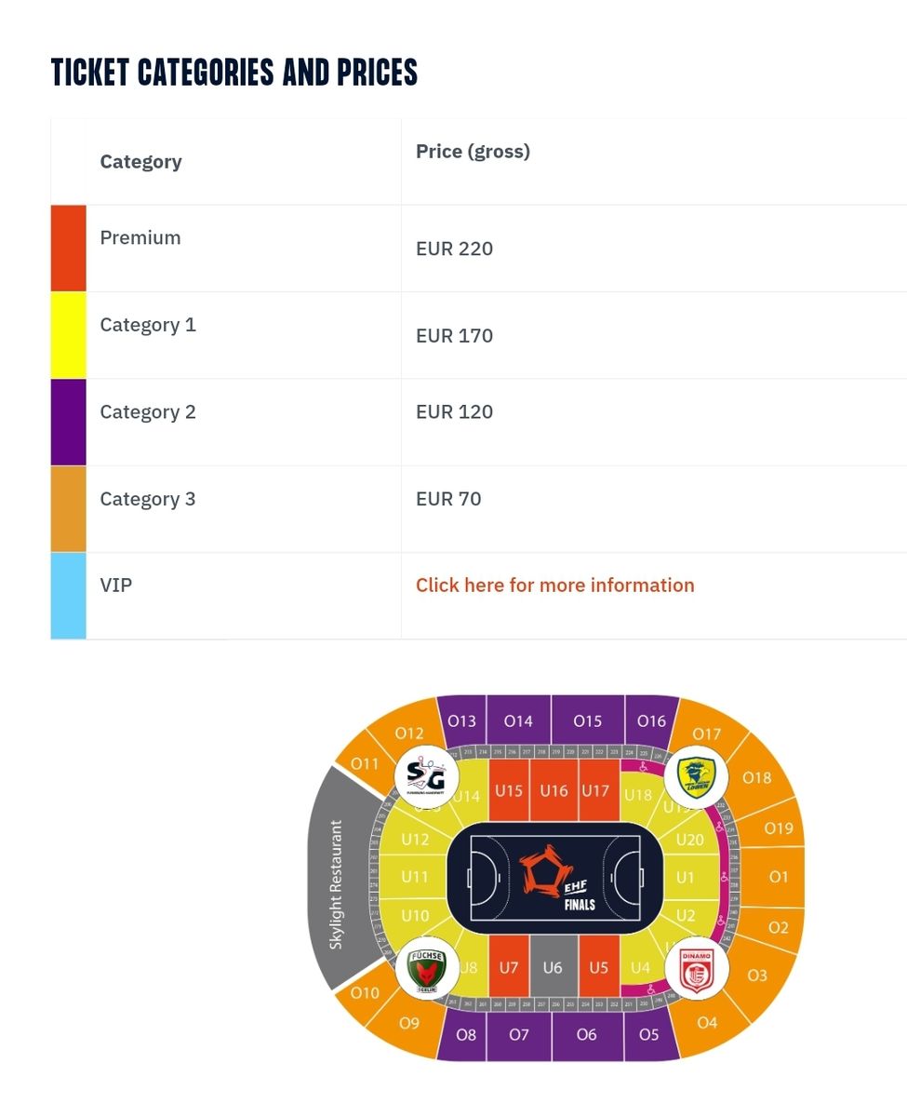Click the Category 2 row label
The width and height of the screenshot is (907, 1117).
click(148, 412)
